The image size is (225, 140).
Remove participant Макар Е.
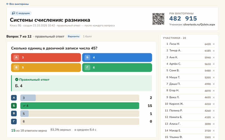pos(214,131)
